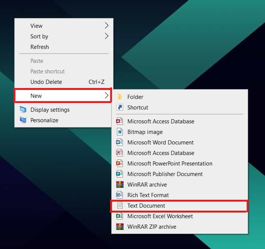
Task: Click the Folder icon in the New submenu
Action: click(x=120, y=97)
